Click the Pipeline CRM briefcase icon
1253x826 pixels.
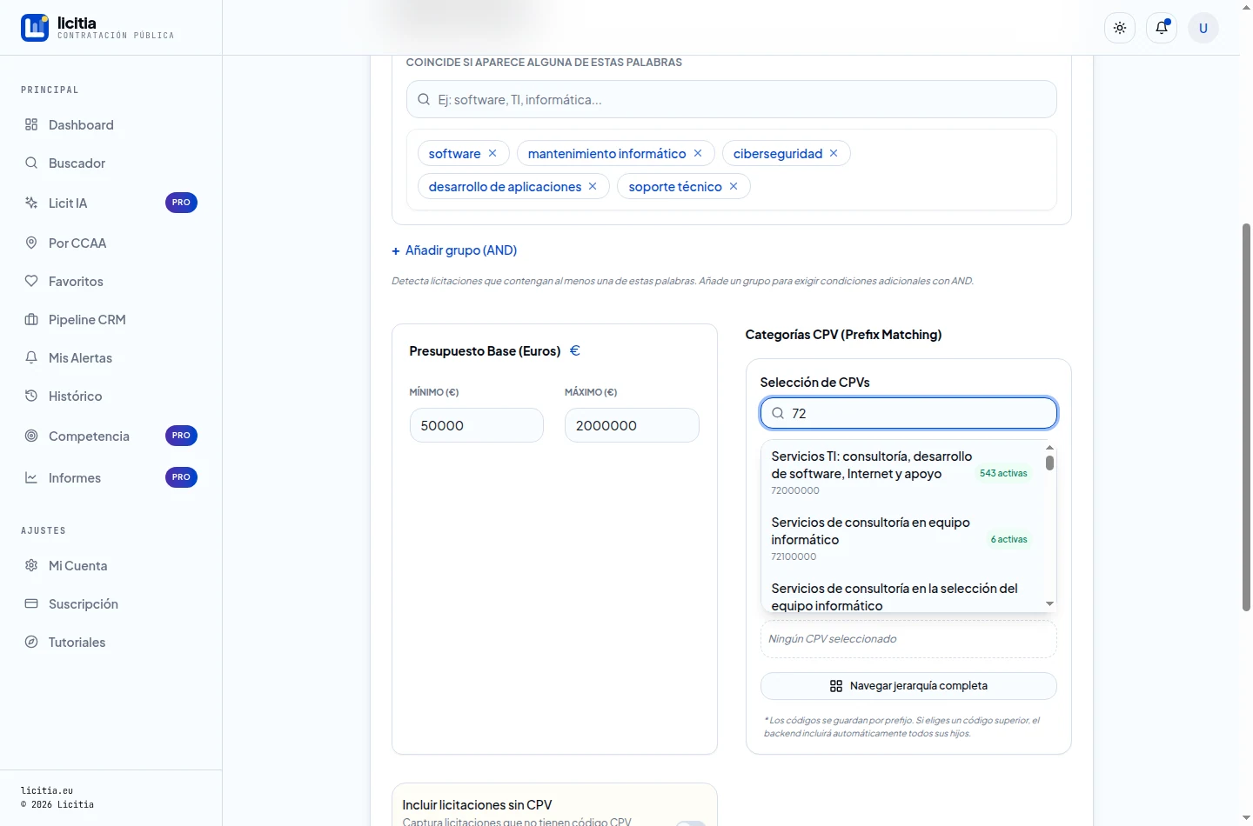pyautogui.click(x=31, y=319)
